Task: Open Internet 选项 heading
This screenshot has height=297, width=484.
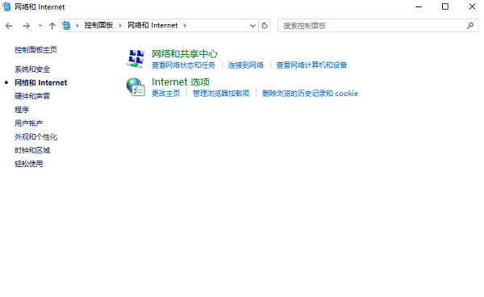Action: (x=181, y=82)
